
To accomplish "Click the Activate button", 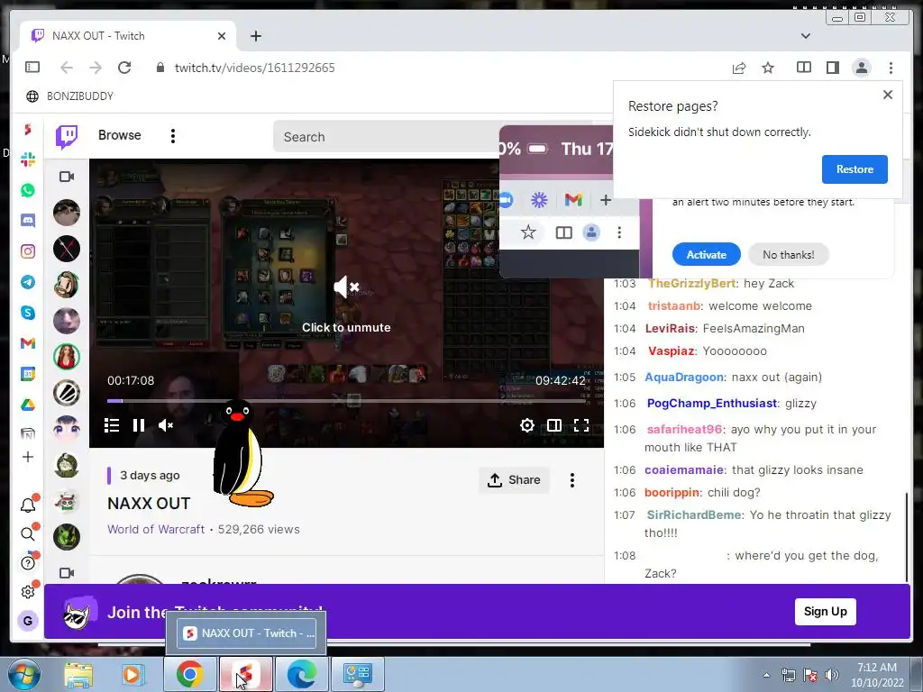I will pos(706,254).
